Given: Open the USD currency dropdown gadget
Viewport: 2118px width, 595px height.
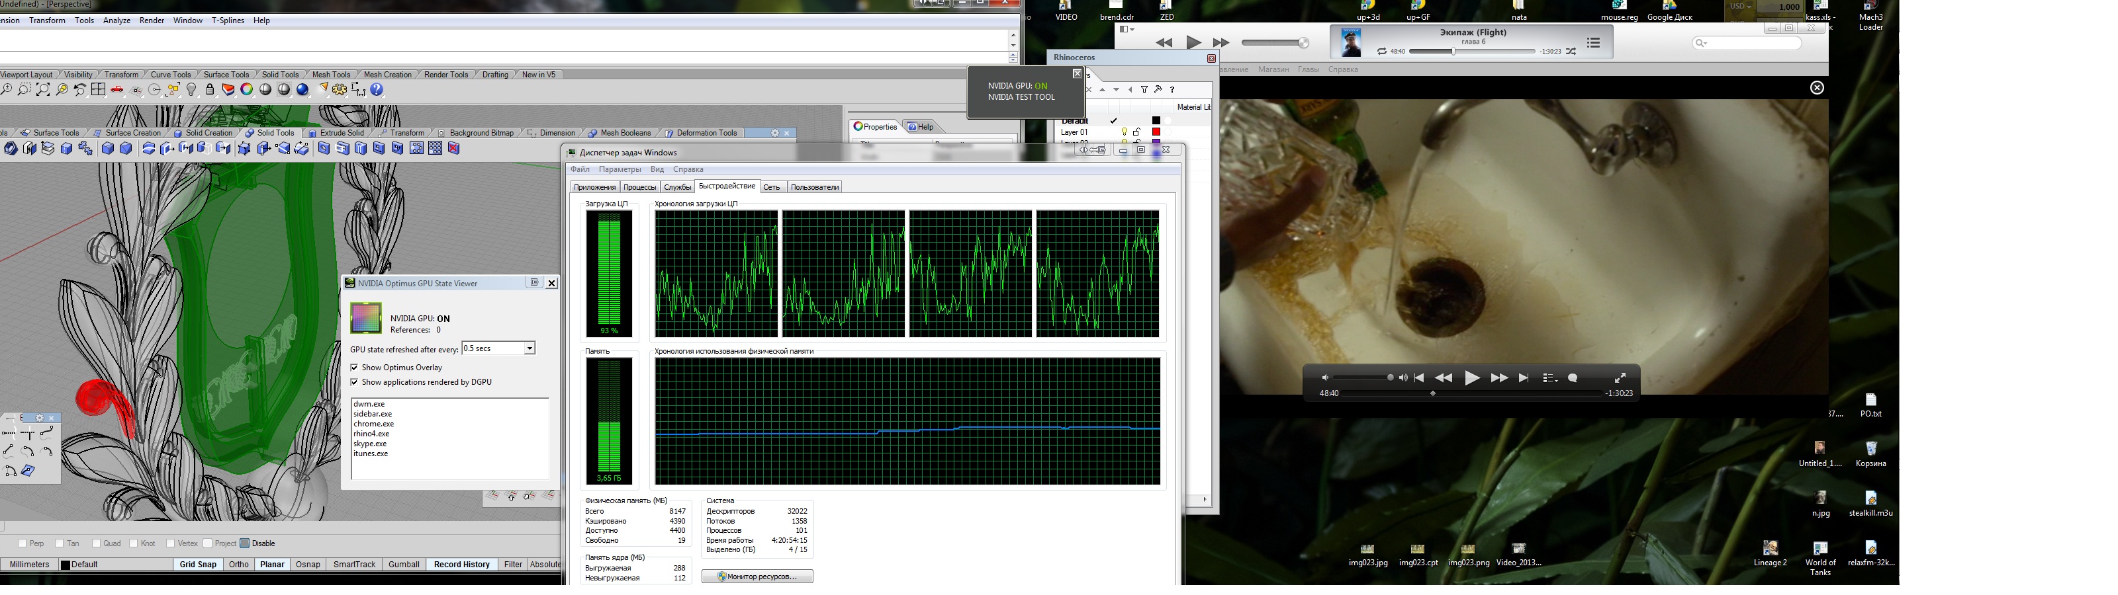Looking at the screenshot, I should 1741,7.
